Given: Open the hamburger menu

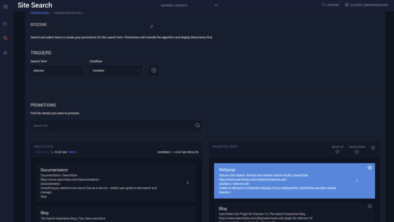Looking at the screenshot, I should tap(5, 7).
